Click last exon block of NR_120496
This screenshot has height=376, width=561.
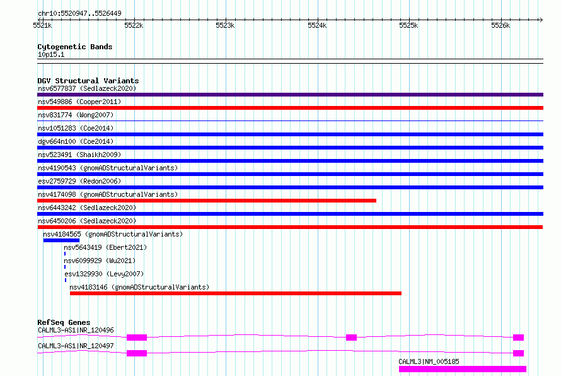tap(518, 338)
